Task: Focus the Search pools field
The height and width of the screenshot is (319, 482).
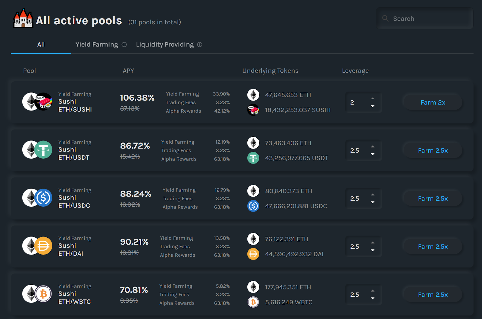Action: [424, 18]
